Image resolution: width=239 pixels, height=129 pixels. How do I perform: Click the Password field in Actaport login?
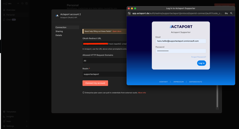tap(181, 51)
